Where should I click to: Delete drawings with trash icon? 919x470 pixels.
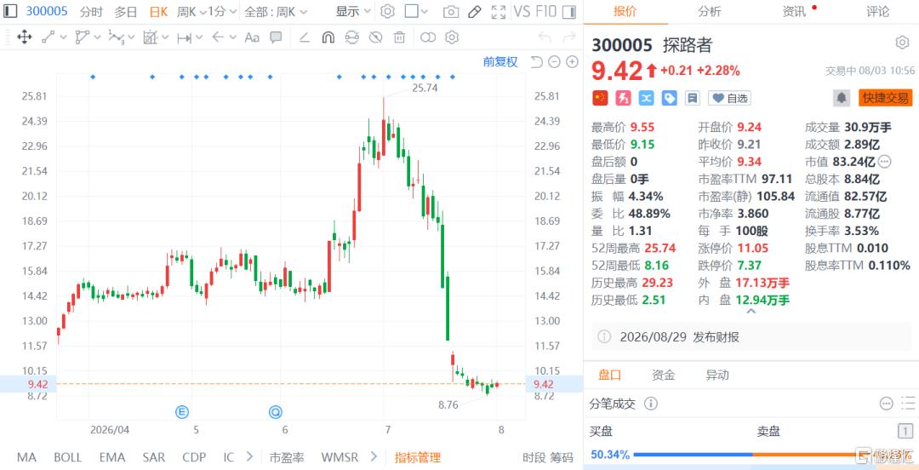[x=399, y=37]
